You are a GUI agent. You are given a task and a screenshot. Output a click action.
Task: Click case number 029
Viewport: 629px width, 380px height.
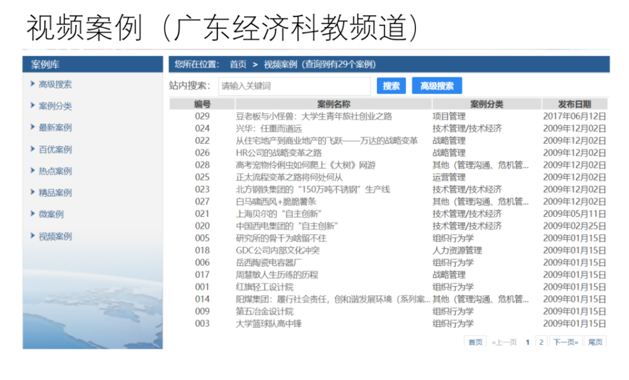click(202, 117)
